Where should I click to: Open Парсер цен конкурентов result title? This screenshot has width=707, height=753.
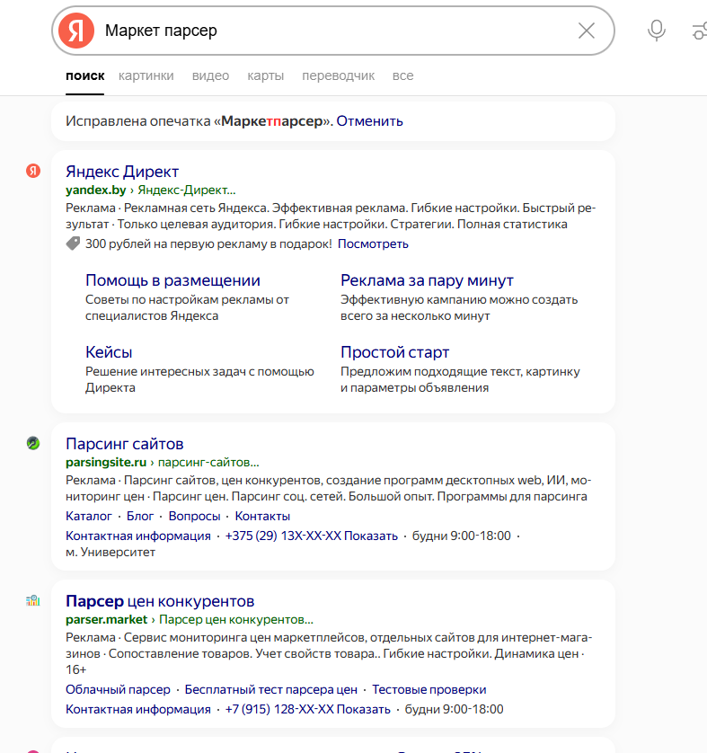(160, 601)
